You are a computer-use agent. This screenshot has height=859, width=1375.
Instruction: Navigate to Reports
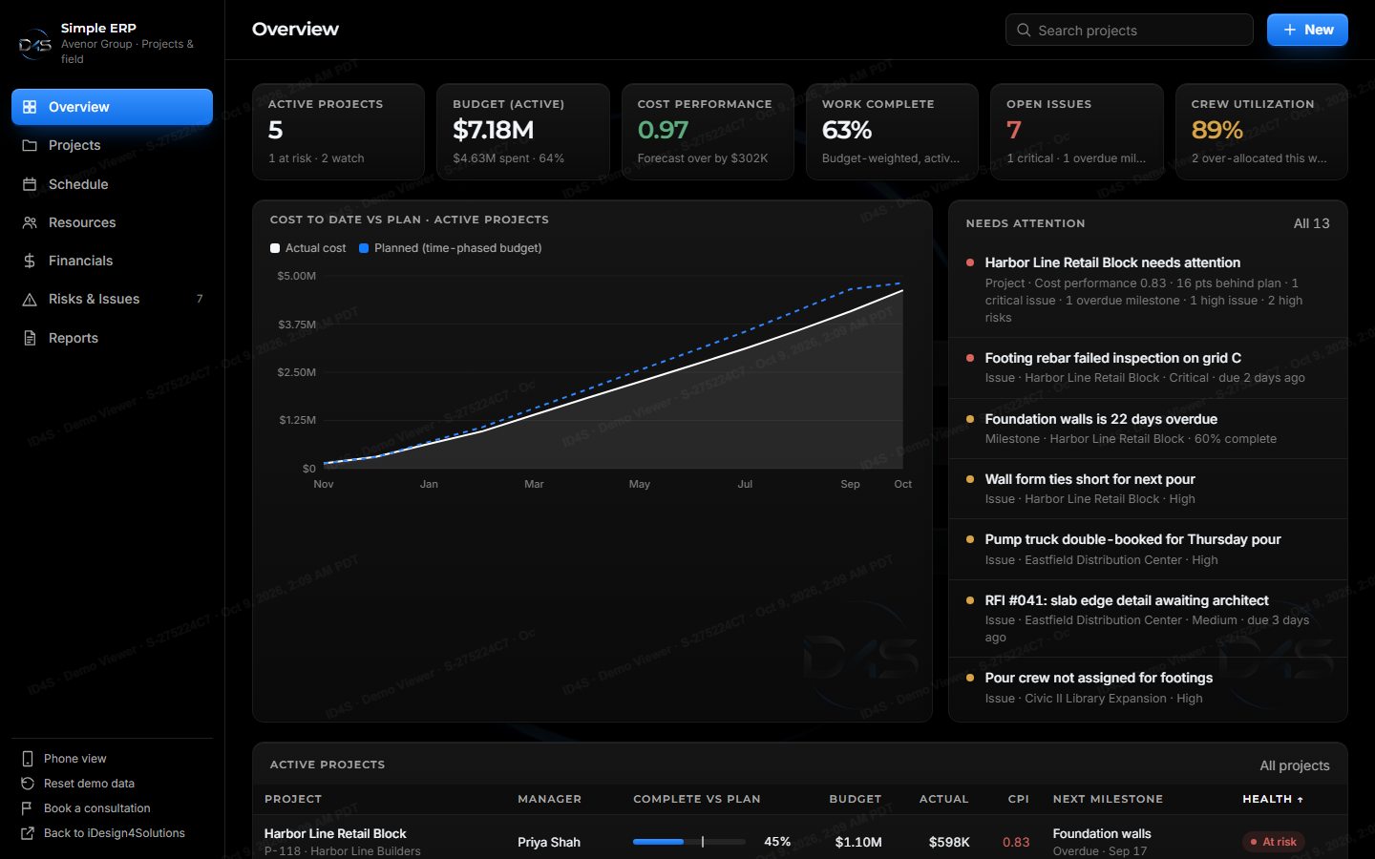tap(112, 338)
